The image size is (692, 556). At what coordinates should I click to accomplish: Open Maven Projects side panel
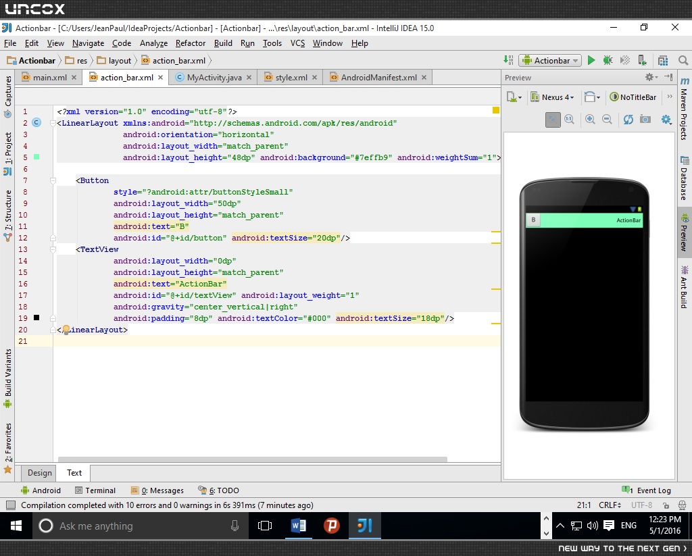tap(684, 109)
